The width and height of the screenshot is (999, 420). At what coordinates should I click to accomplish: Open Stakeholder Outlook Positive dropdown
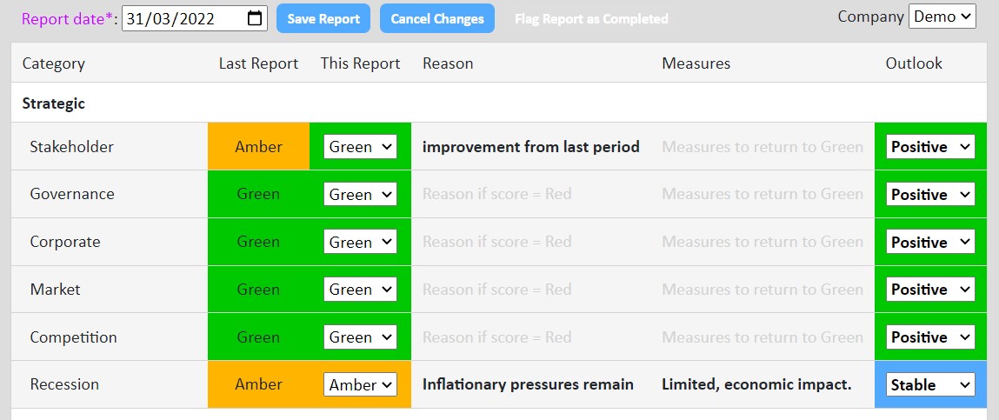[931, 147]
